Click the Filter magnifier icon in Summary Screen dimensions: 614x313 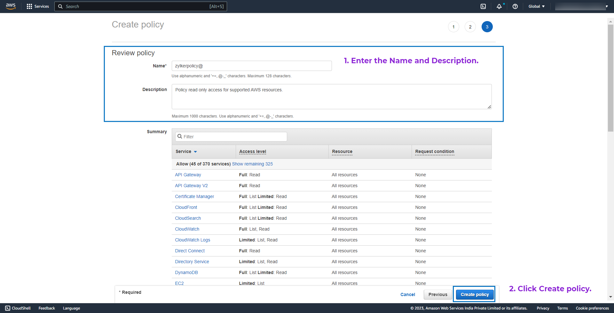coord(180,136)
